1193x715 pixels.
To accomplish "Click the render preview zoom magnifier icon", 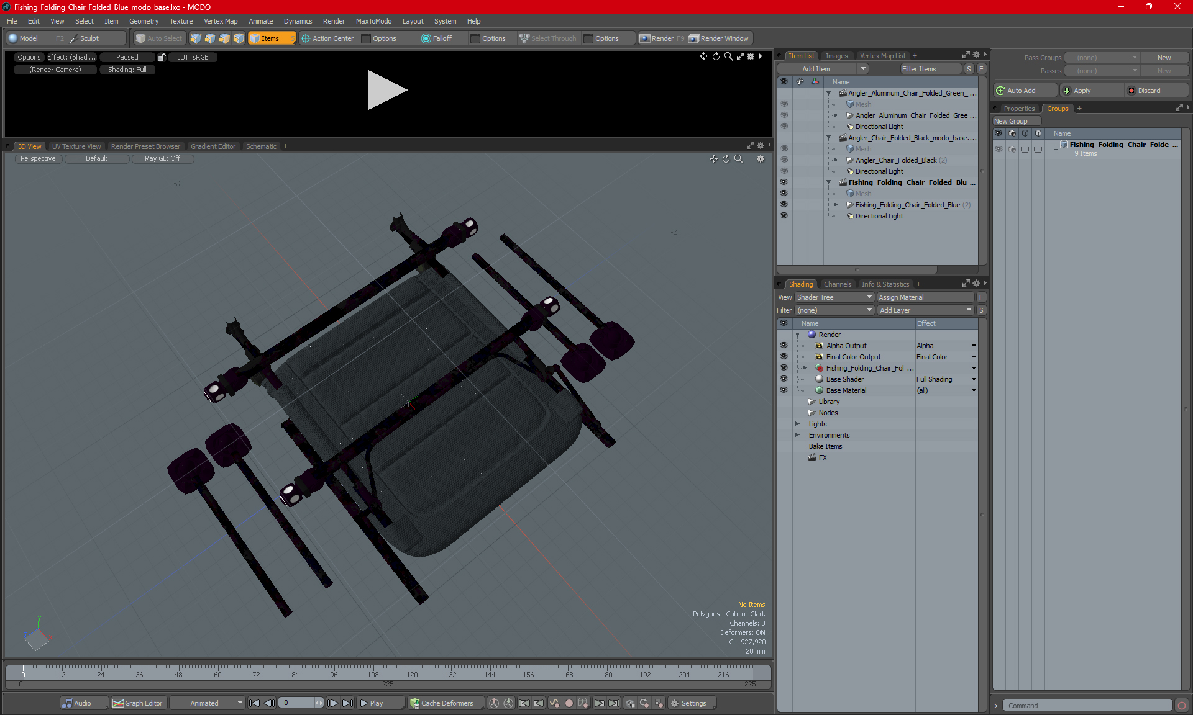I will pyautogui.click(x=728, y=56).
